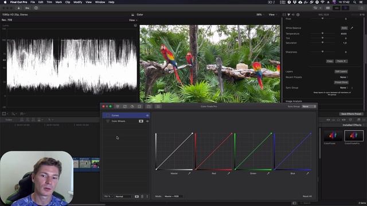This screenshot has width=367, height=206.
Task: Open viewer zoom percentage dropdown
Action: pyautogui.click(x=260, y=14)
